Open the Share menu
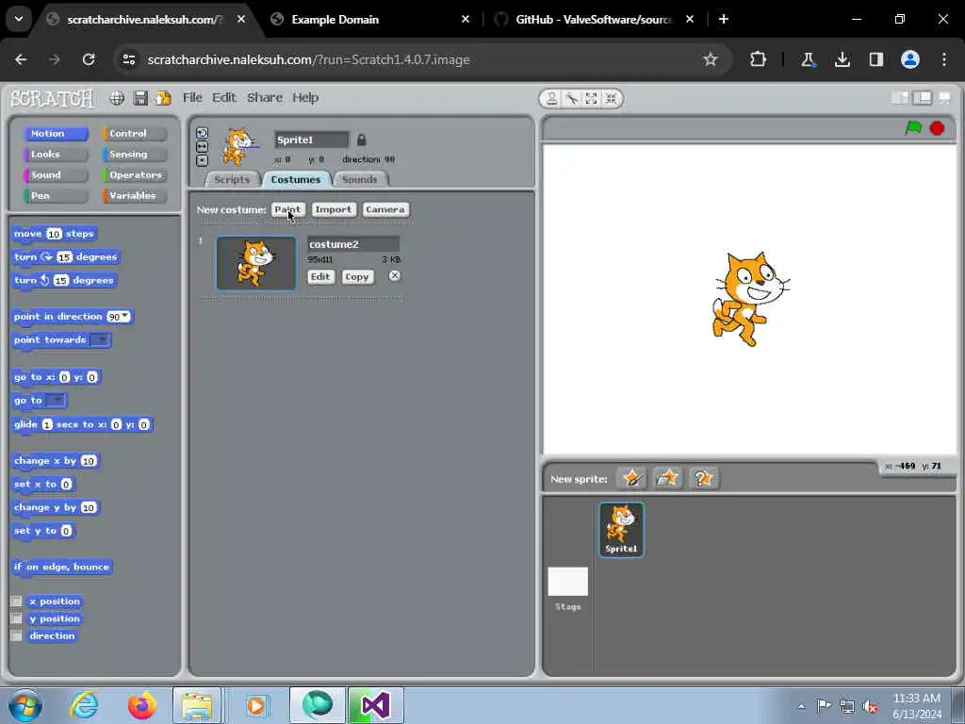 click(265, 97)
